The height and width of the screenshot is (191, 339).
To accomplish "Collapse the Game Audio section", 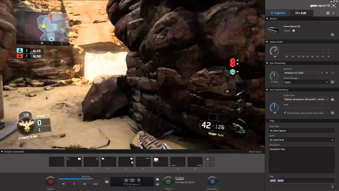I will [267, 42].
